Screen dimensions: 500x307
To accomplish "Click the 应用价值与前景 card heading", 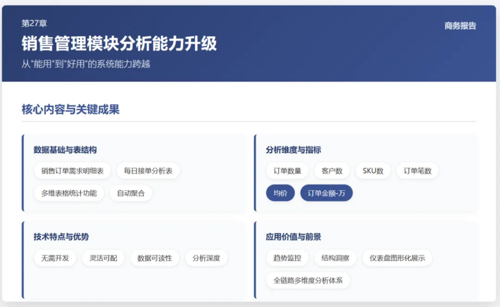I will (293, 237).
